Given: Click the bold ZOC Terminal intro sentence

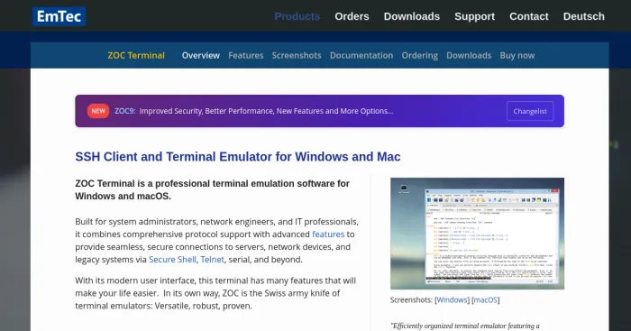Looking at the screenshot, I should (212, 189).
